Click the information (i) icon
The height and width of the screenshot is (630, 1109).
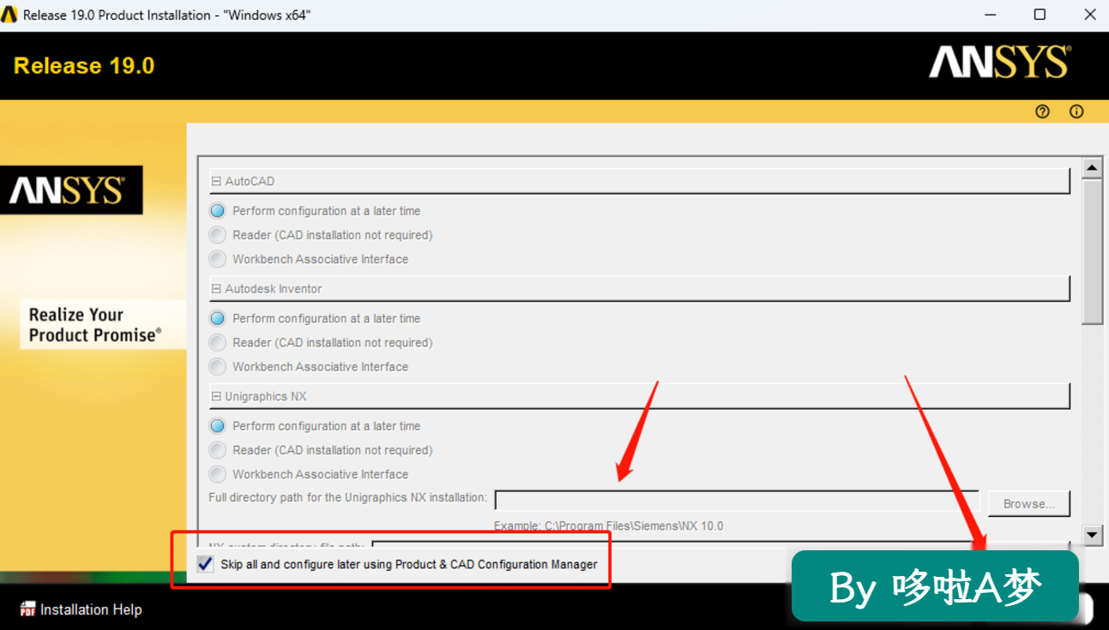coord(1076,111)
